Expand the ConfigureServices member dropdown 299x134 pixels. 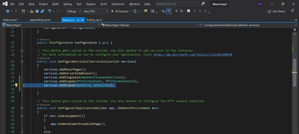point(296,25)
